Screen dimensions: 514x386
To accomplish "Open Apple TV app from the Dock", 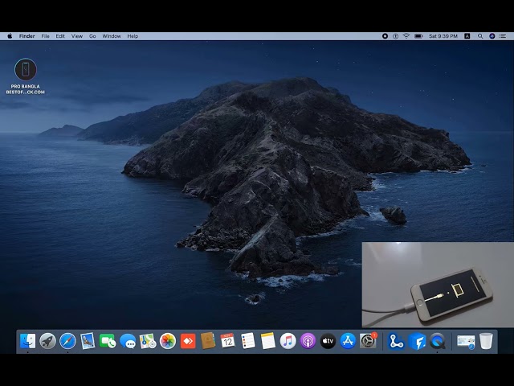I will [x=328, y=341].
